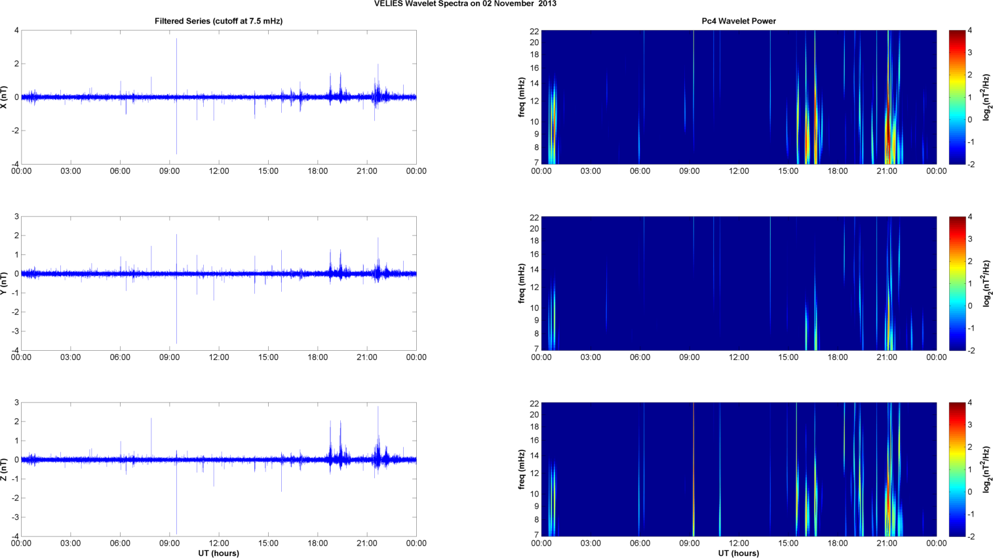
Task: Select the 'Y (nT)' y-axis label
Action: point(5,283)
